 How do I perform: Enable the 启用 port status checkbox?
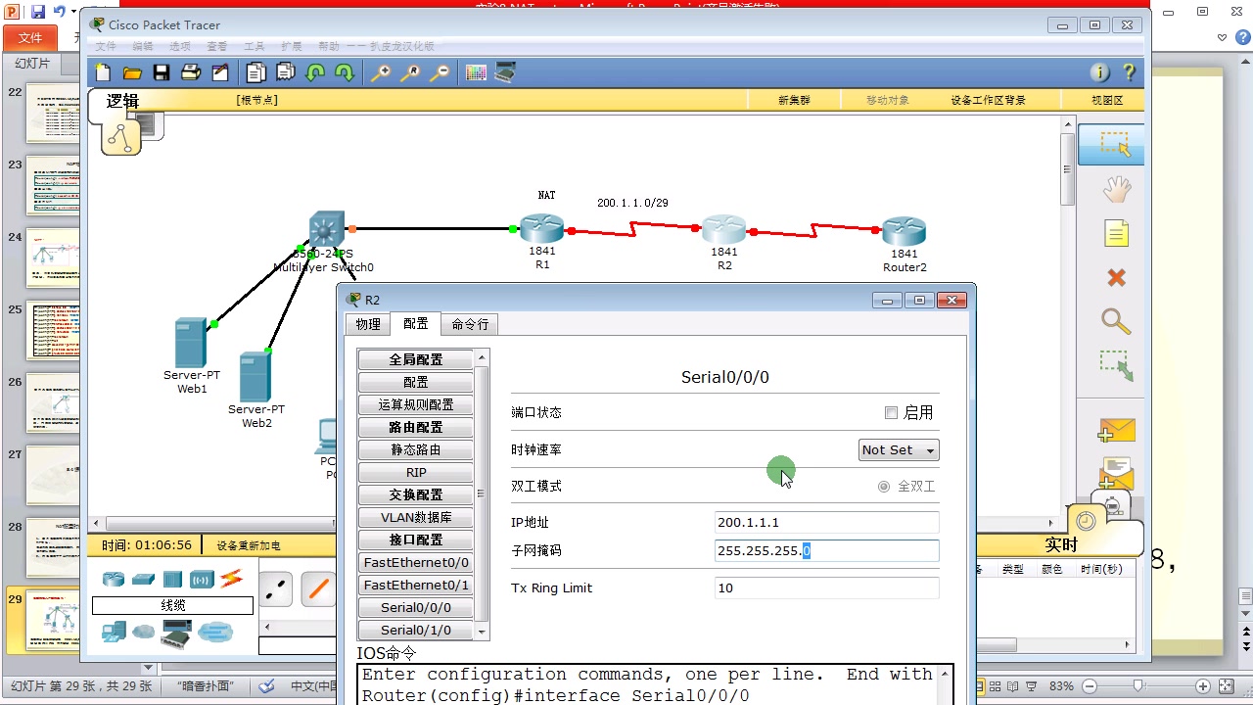pos(891,413)
